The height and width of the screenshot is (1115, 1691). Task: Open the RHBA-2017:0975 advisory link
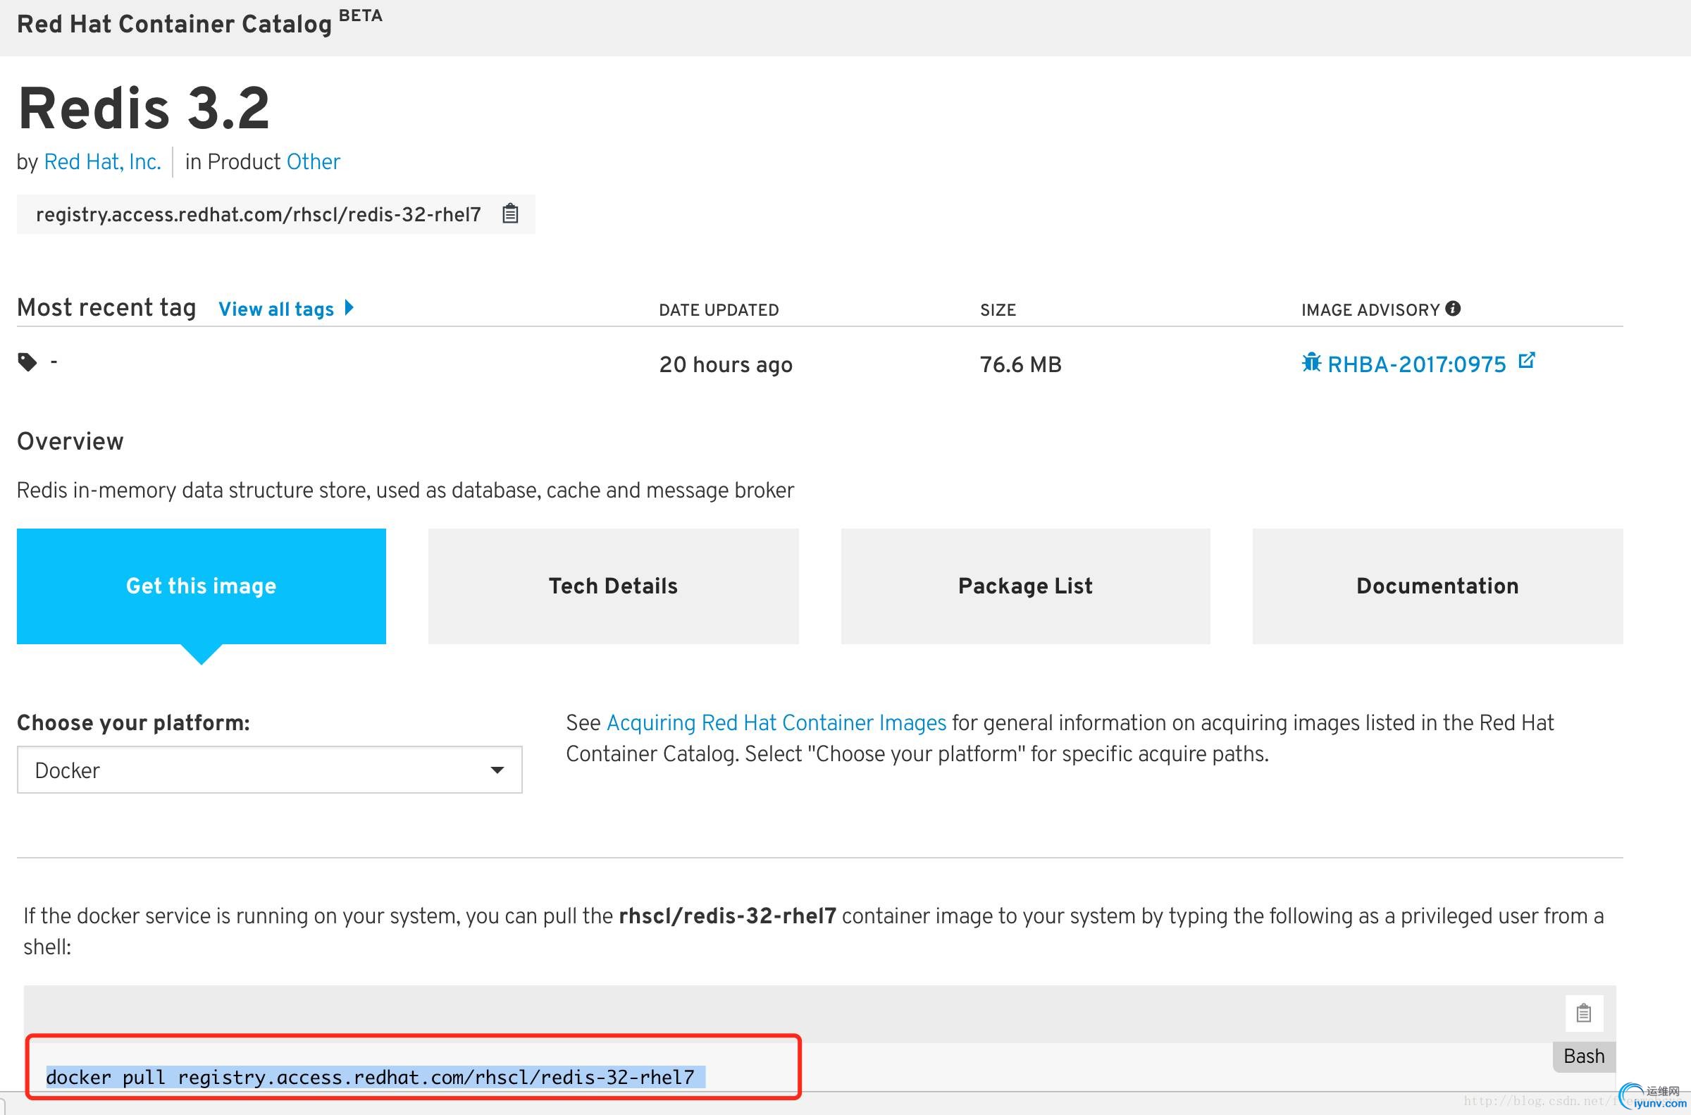(1416, 365)
